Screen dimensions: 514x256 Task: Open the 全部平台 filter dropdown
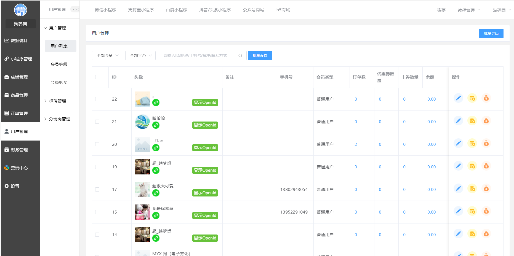[140, 55]
